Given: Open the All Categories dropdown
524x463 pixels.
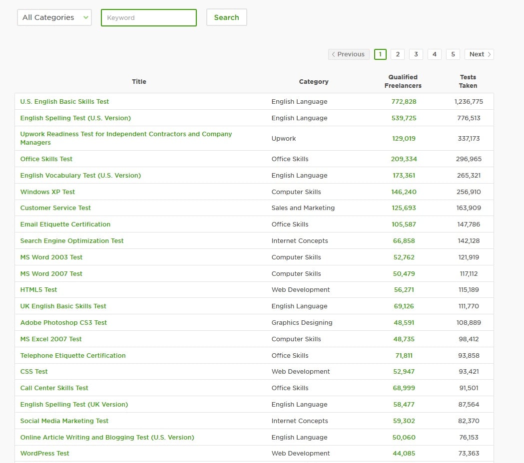Looking at the screenshot, I should (x=54, y=17).
